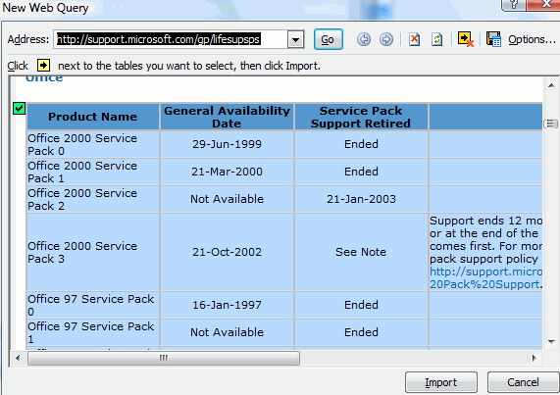This screenshot has height=395, width=560.
Task: Open the Options… button
Action: tap(532, 39)
